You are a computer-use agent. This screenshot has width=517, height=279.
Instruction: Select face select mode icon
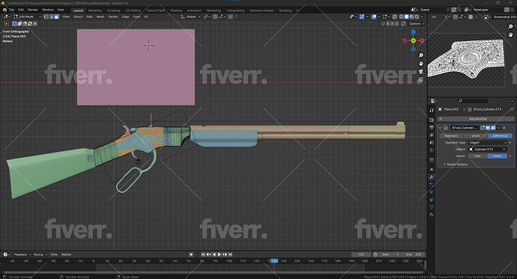click(x=57, y=16)
